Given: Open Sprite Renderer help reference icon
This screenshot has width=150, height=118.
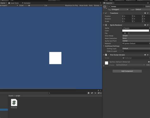Looking at the screenshot, I should pos(145,25).
